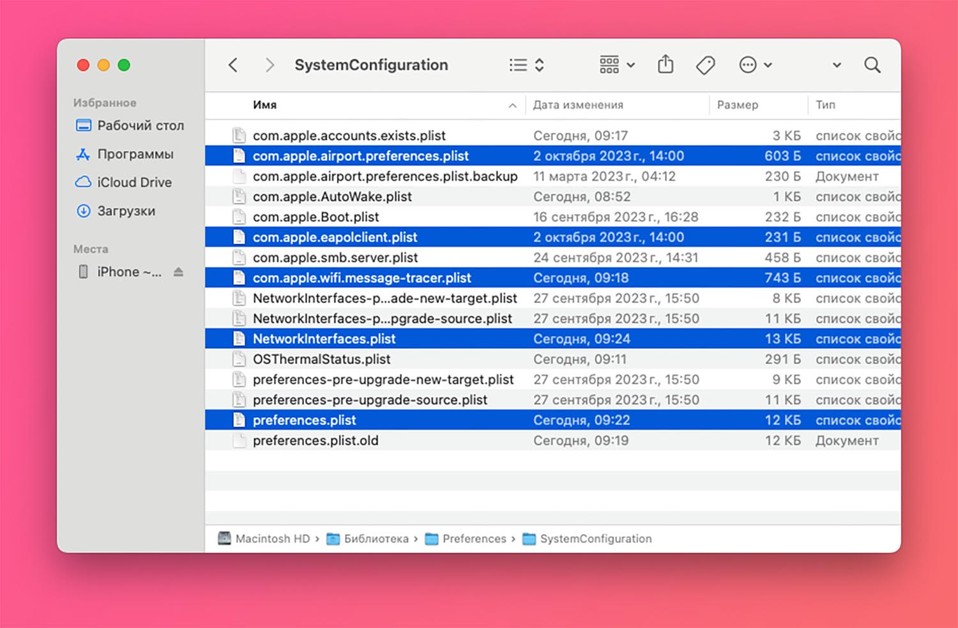The width and height of the screenshot is (958, 628).
Task: Select Рабочий стол in the sidebar
Action: point(140,126)
